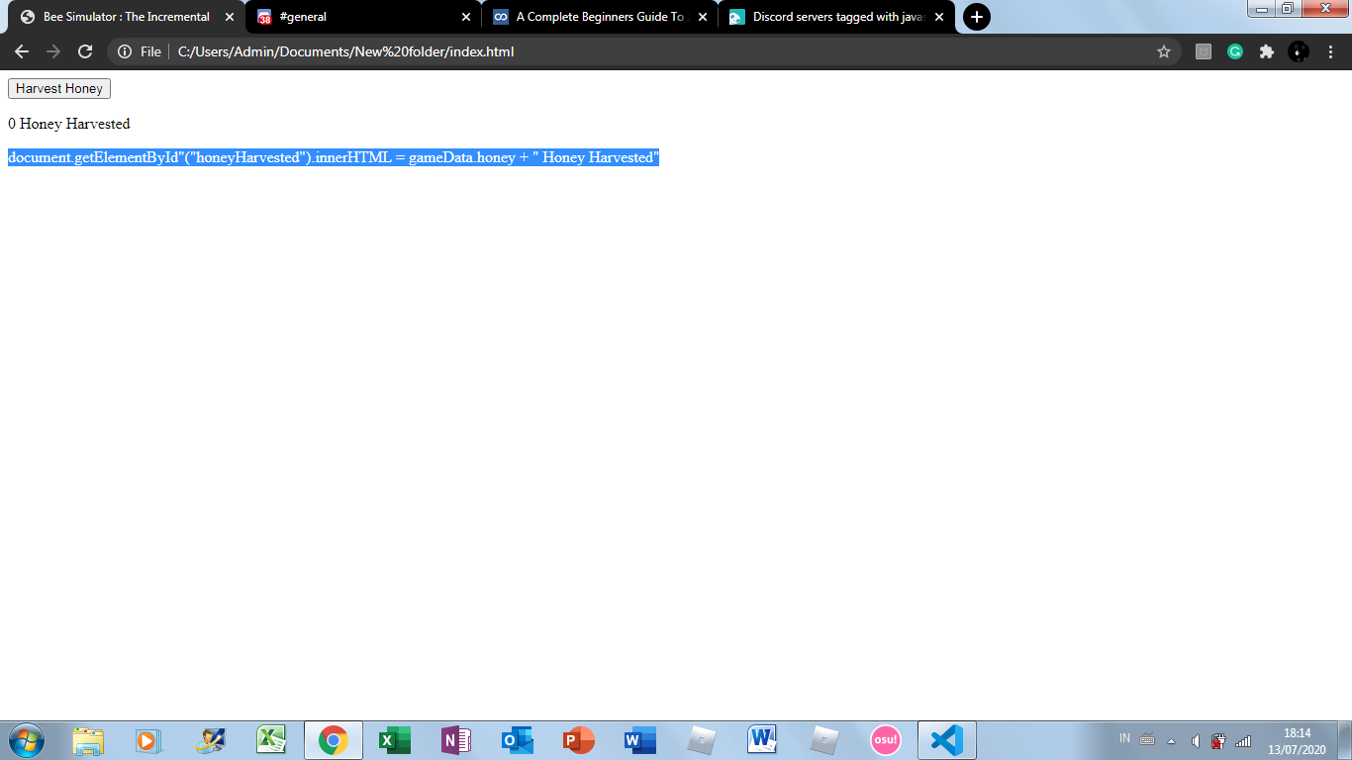The height and width of the screenshot is (760, 1352).
Task: Open the volume speaker tray icon
Action: pos(1196,740)
